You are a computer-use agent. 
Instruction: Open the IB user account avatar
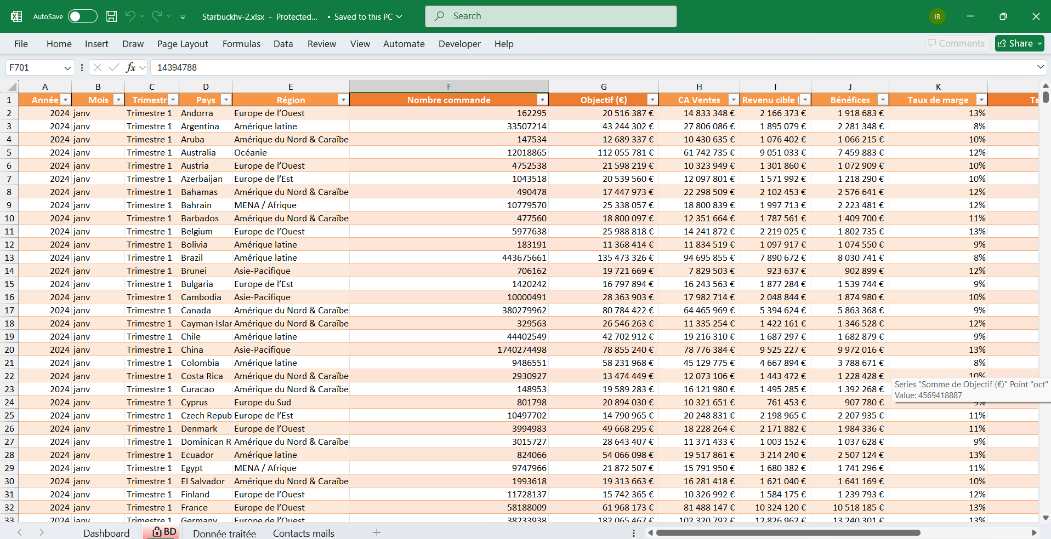(937, 16)
